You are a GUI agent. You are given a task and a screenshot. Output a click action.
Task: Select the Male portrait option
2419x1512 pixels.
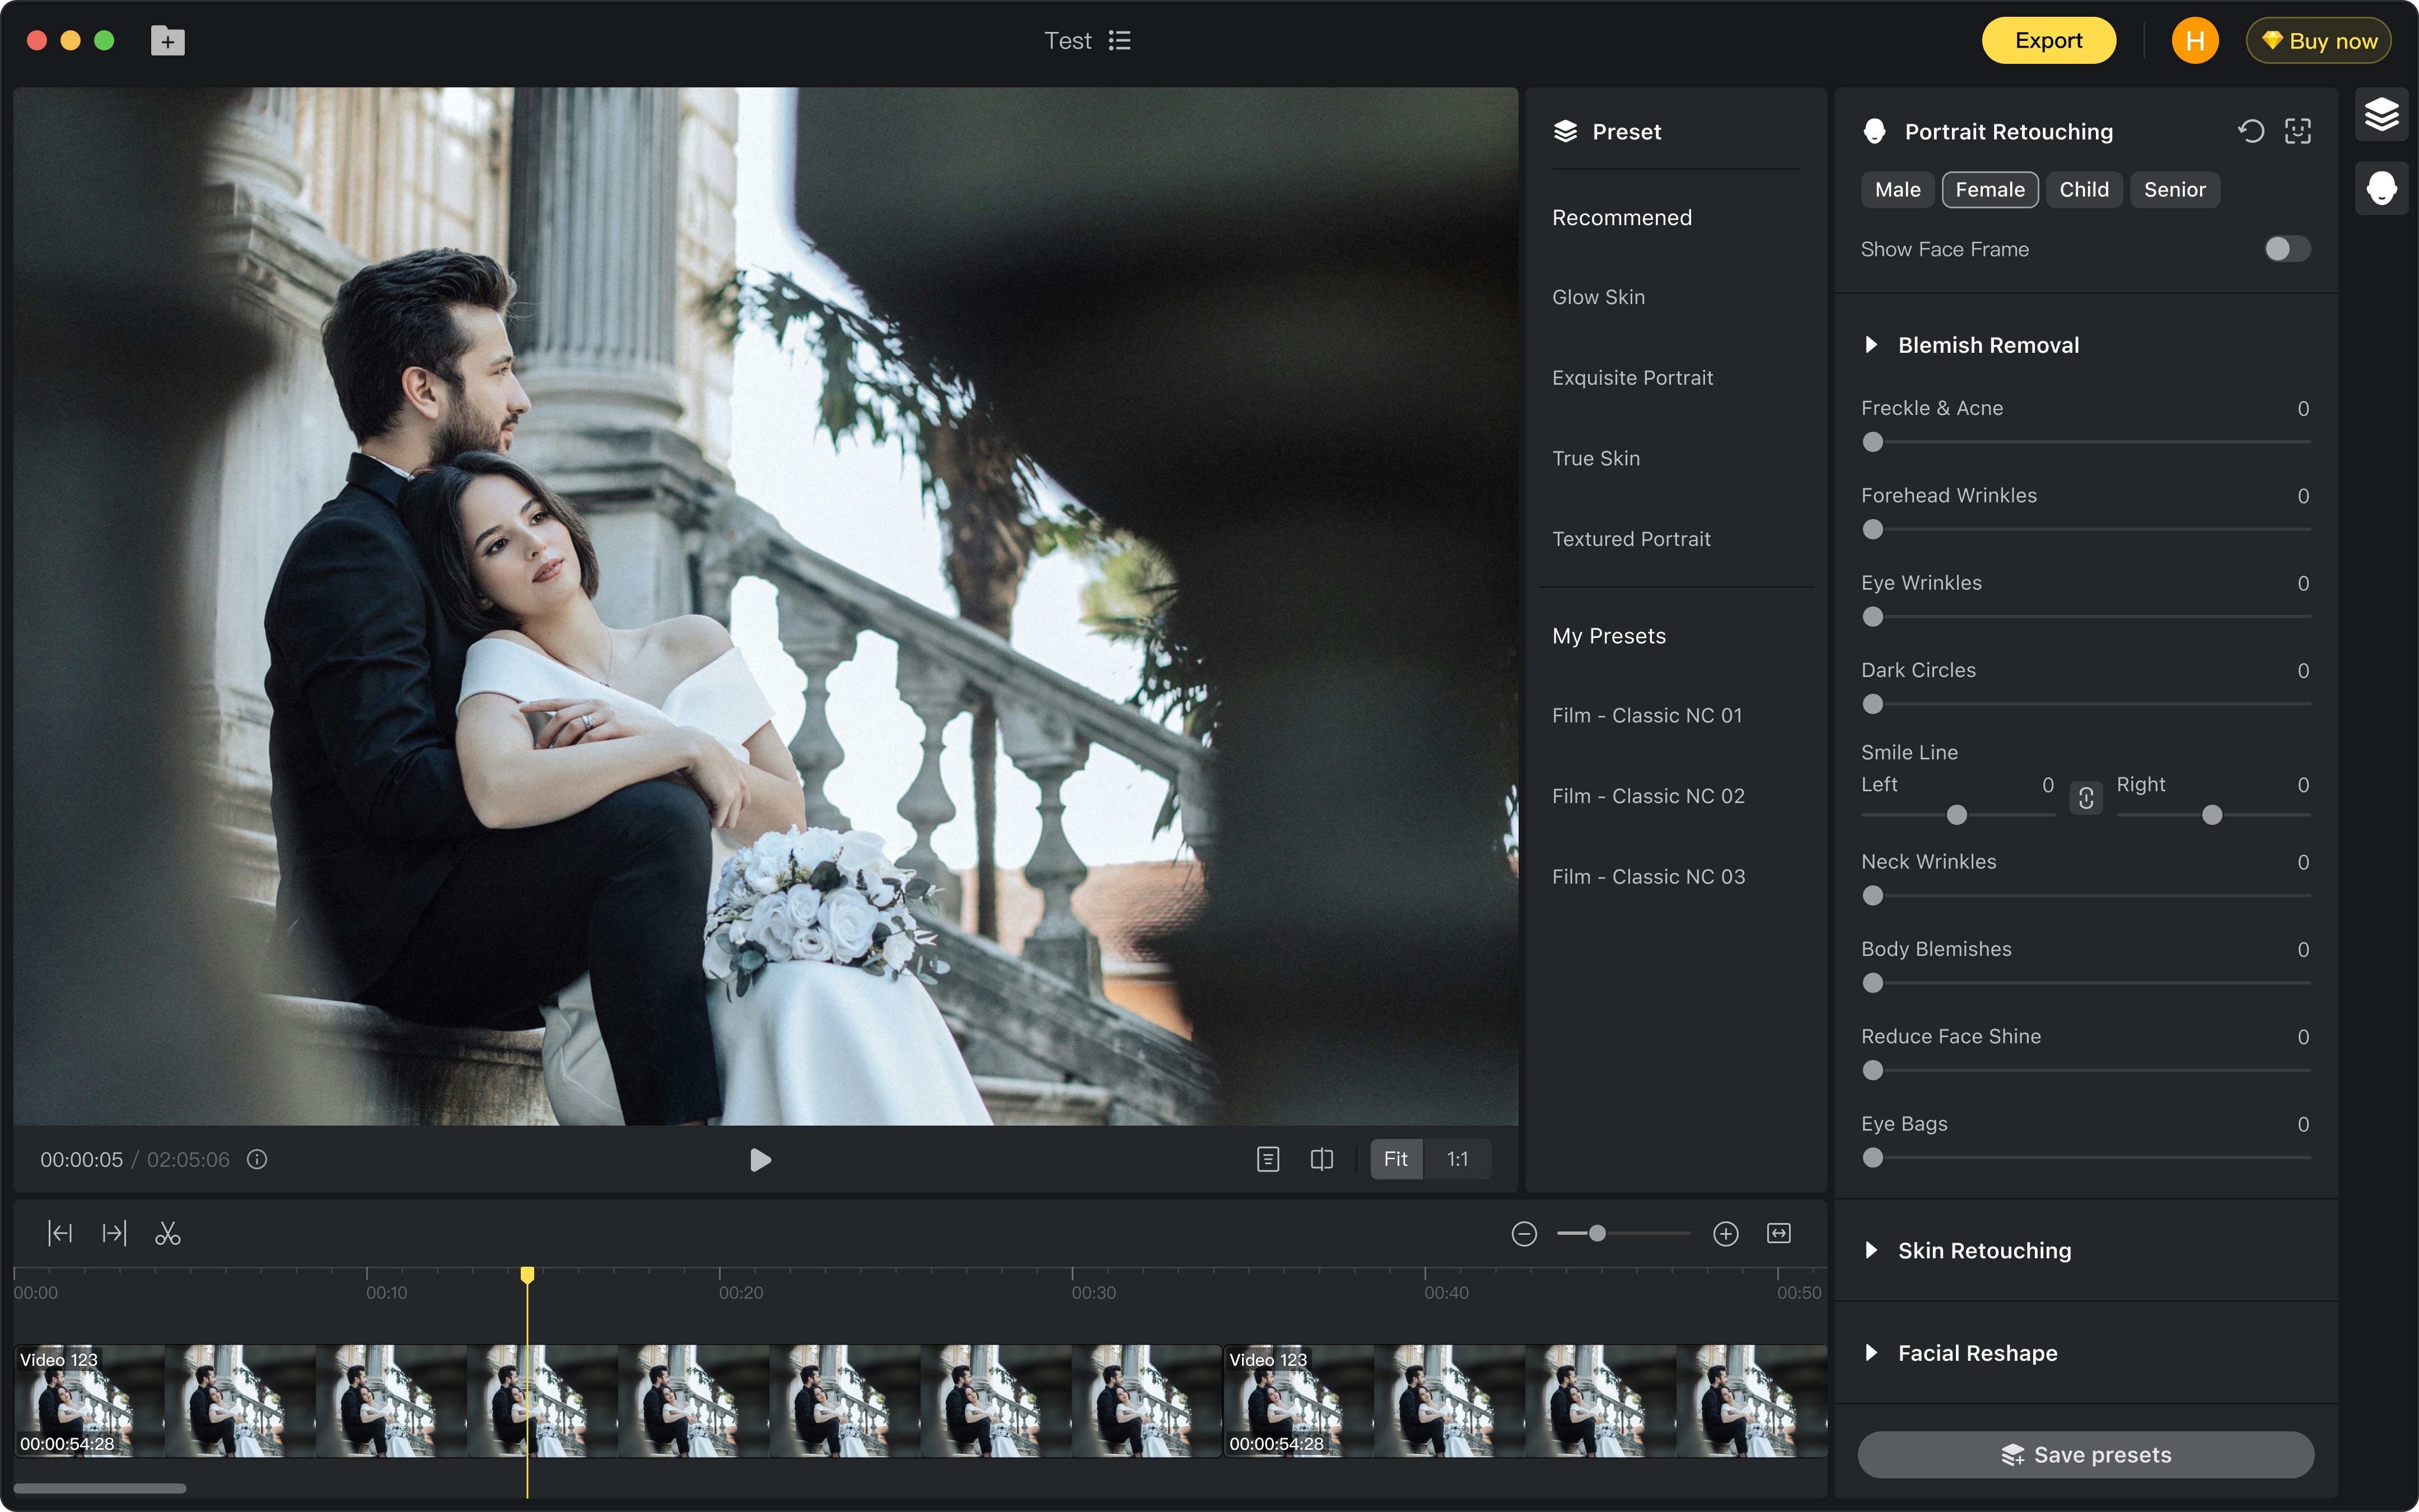(x=1897, y=190)
